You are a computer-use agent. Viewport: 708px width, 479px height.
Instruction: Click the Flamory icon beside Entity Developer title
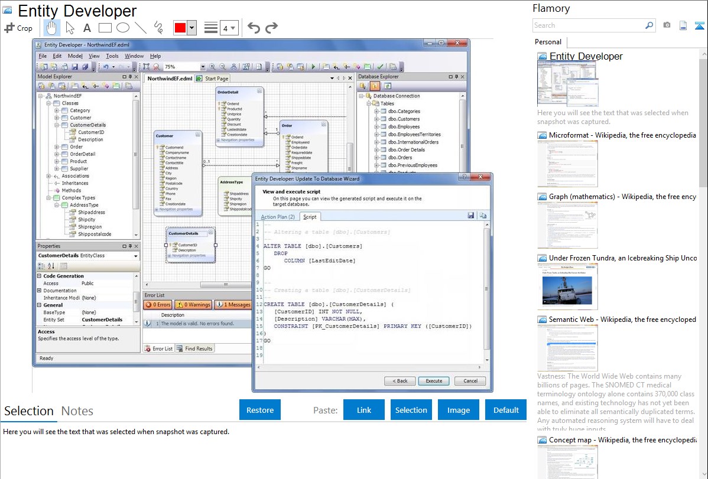[7, 11]
